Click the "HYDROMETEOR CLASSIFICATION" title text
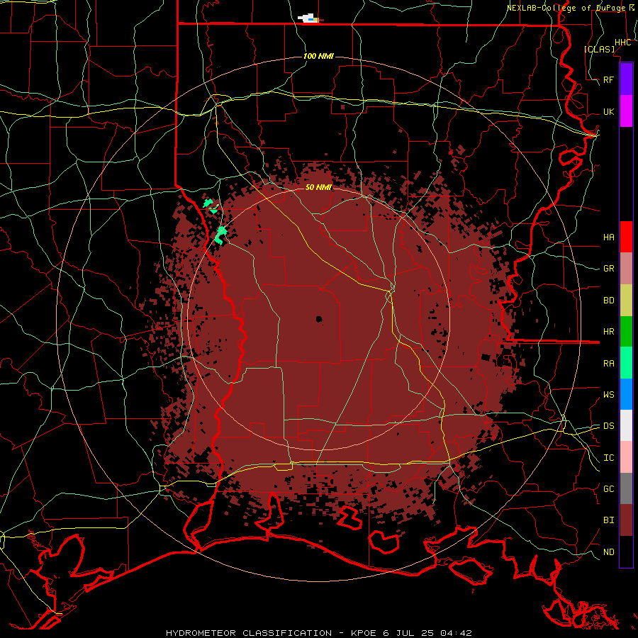 (249, 633)
